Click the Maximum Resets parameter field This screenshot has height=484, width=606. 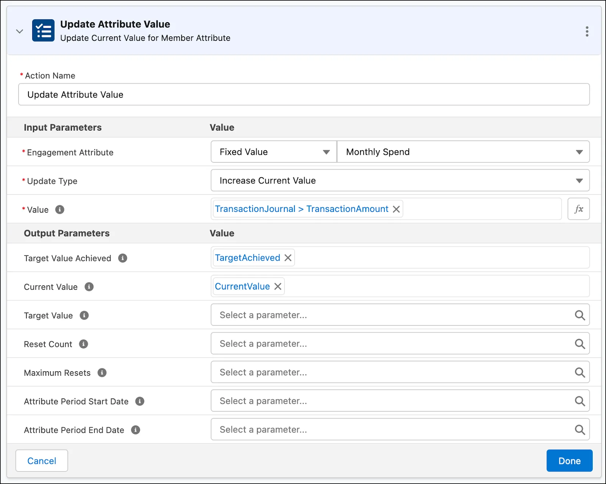tap(400, 372)
